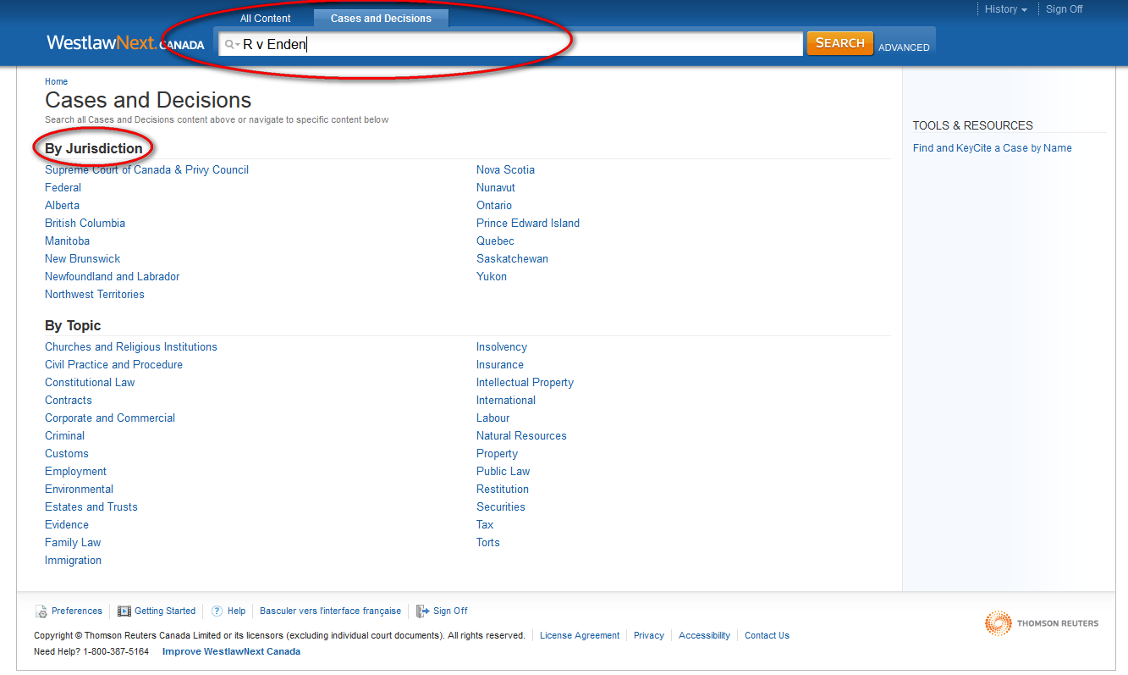The height and width of the screenshot is (675, 1128).
Task: Open the search magnifier dropdown icon
Action: tap(232, 44)
